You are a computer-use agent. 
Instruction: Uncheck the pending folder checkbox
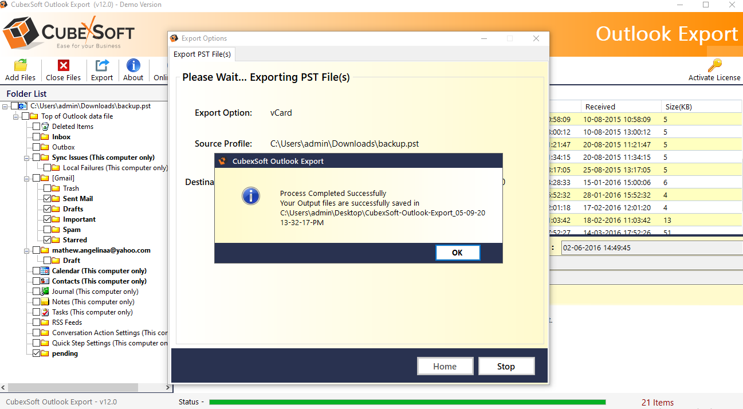[x=37, y=353]
